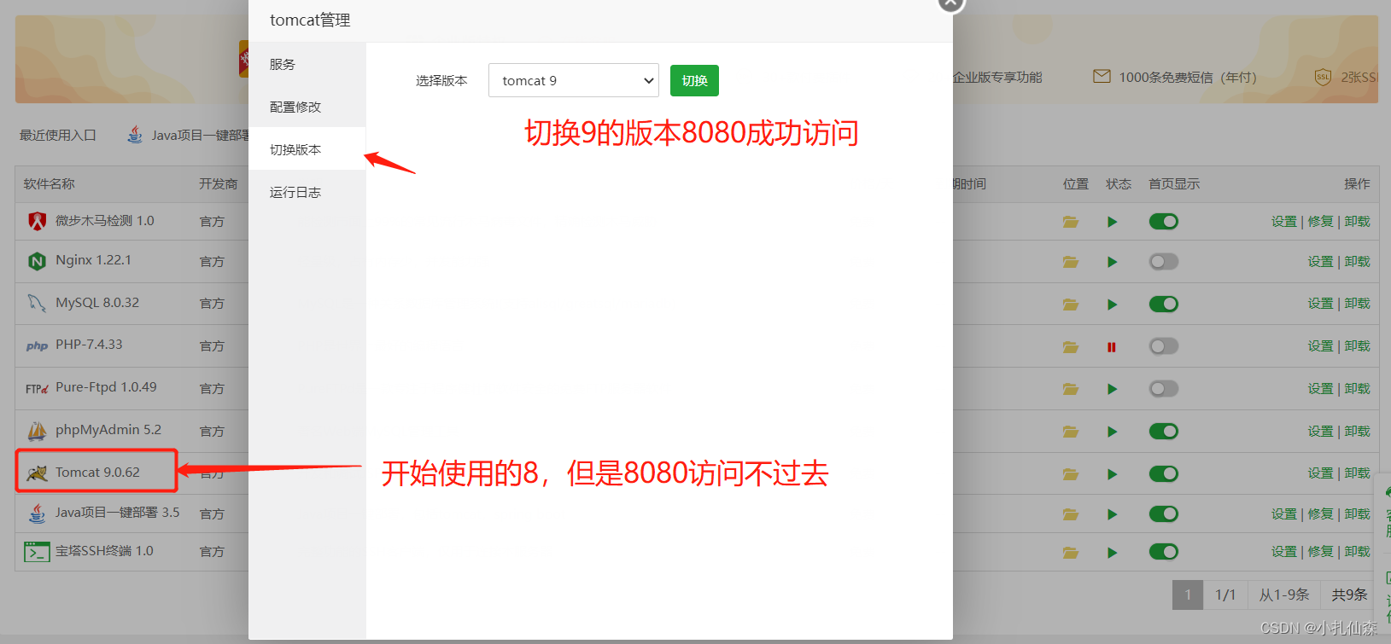Select 服务 tab in tomcat管理

point(307,64)
